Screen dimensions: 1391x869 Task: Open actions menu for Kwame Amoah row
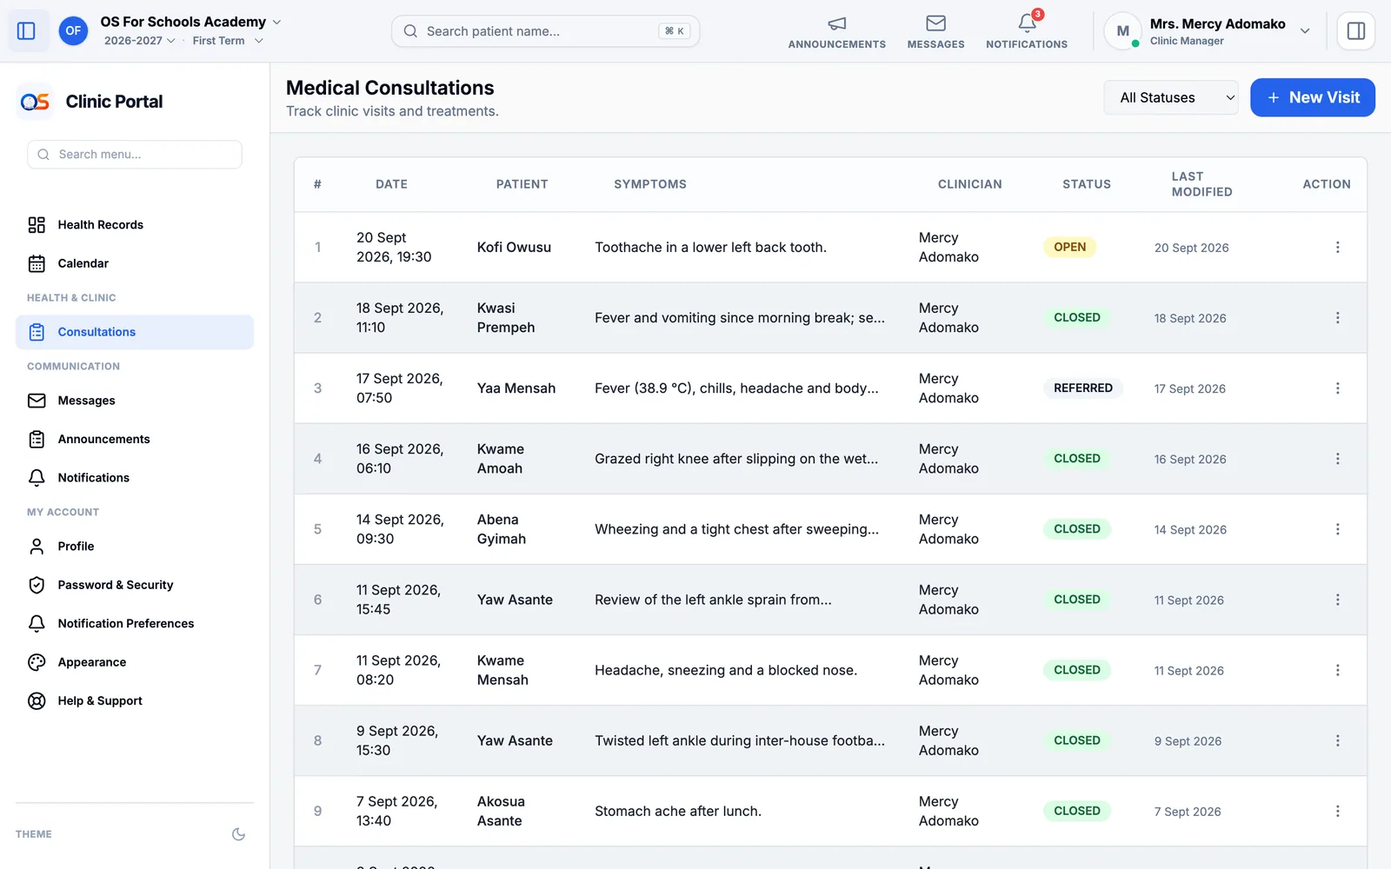tap(1337, 459)
